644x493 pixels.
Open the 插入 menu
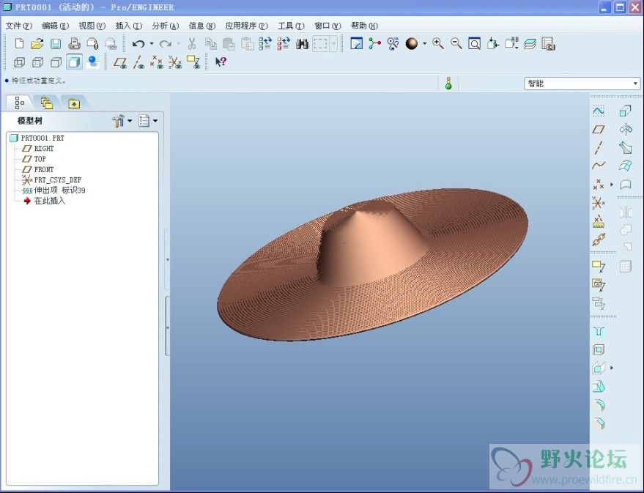[128, 26]
